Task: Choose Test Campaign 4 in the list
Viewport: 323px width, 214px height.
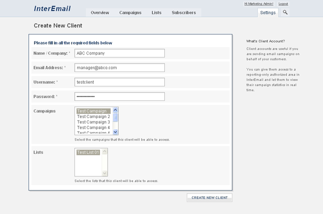Action: tap(94, 127)
